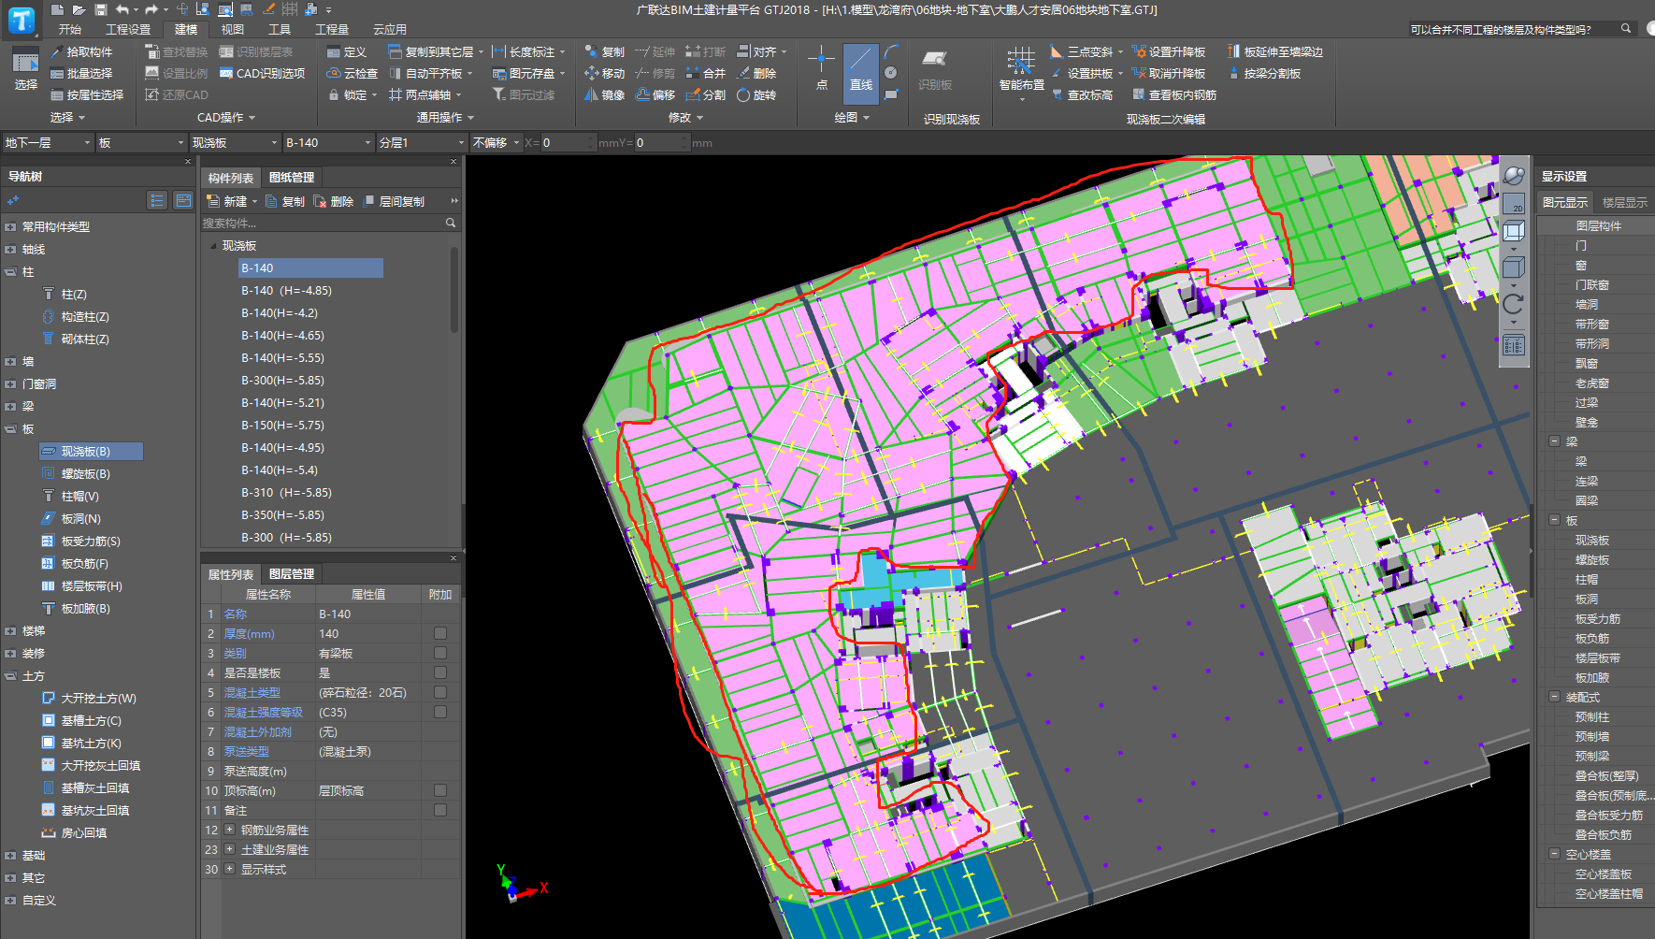The height and width of the screenshot is (939, 1655).
Task: Select the 镜像 mirror tool
Action: pos(604,94)
